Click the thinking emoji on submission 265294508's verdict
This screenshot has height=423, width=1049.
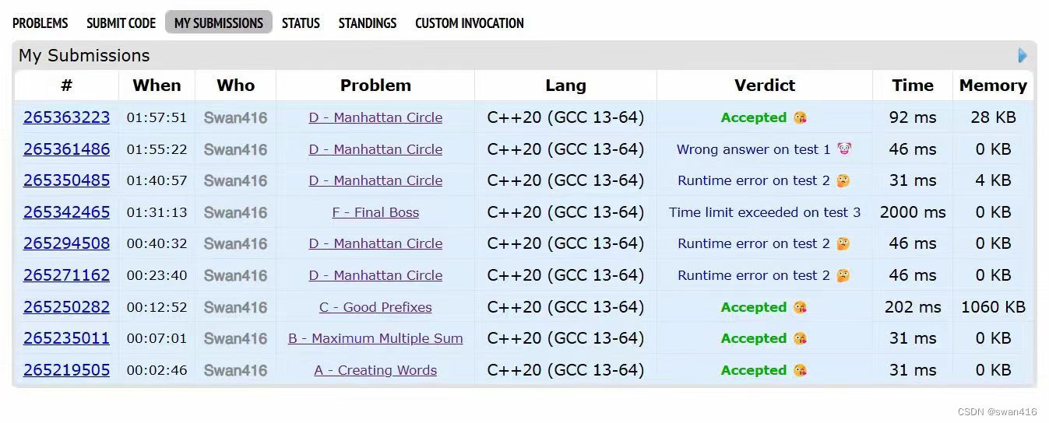(843, 244)
